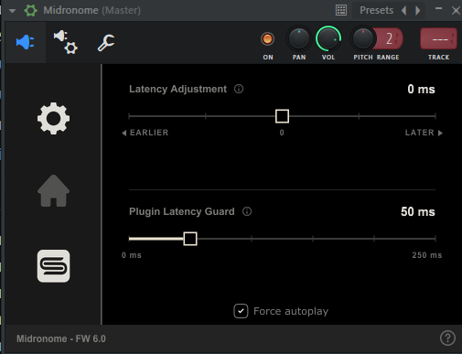Toggle the Force autoplay checkbox
This screenshot has height=354, width=462.
pyautogui.click(x=241, y=311)
